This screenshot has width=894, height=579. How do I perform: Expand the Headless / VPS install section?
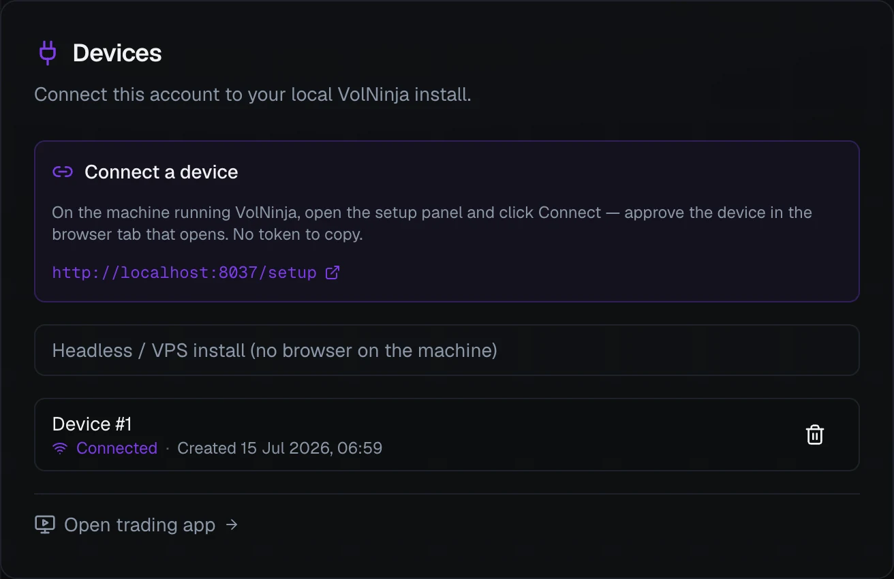click(x=447, y=350)
